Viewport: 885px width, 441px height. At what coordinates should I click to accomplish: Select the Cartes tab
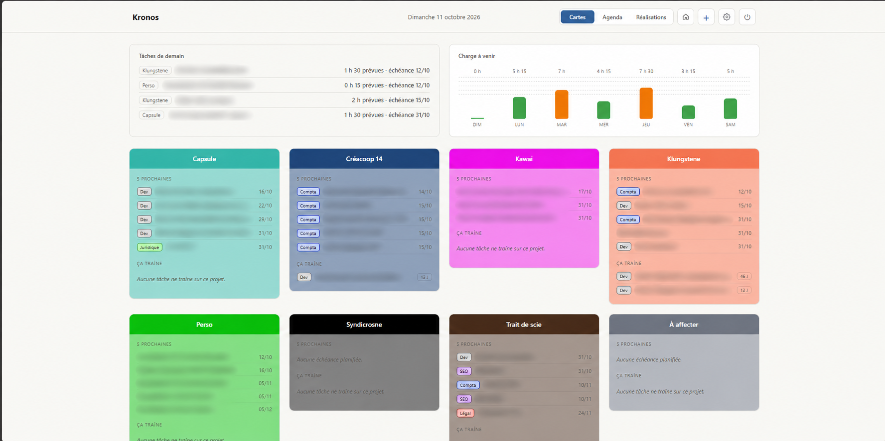point(578,17)
